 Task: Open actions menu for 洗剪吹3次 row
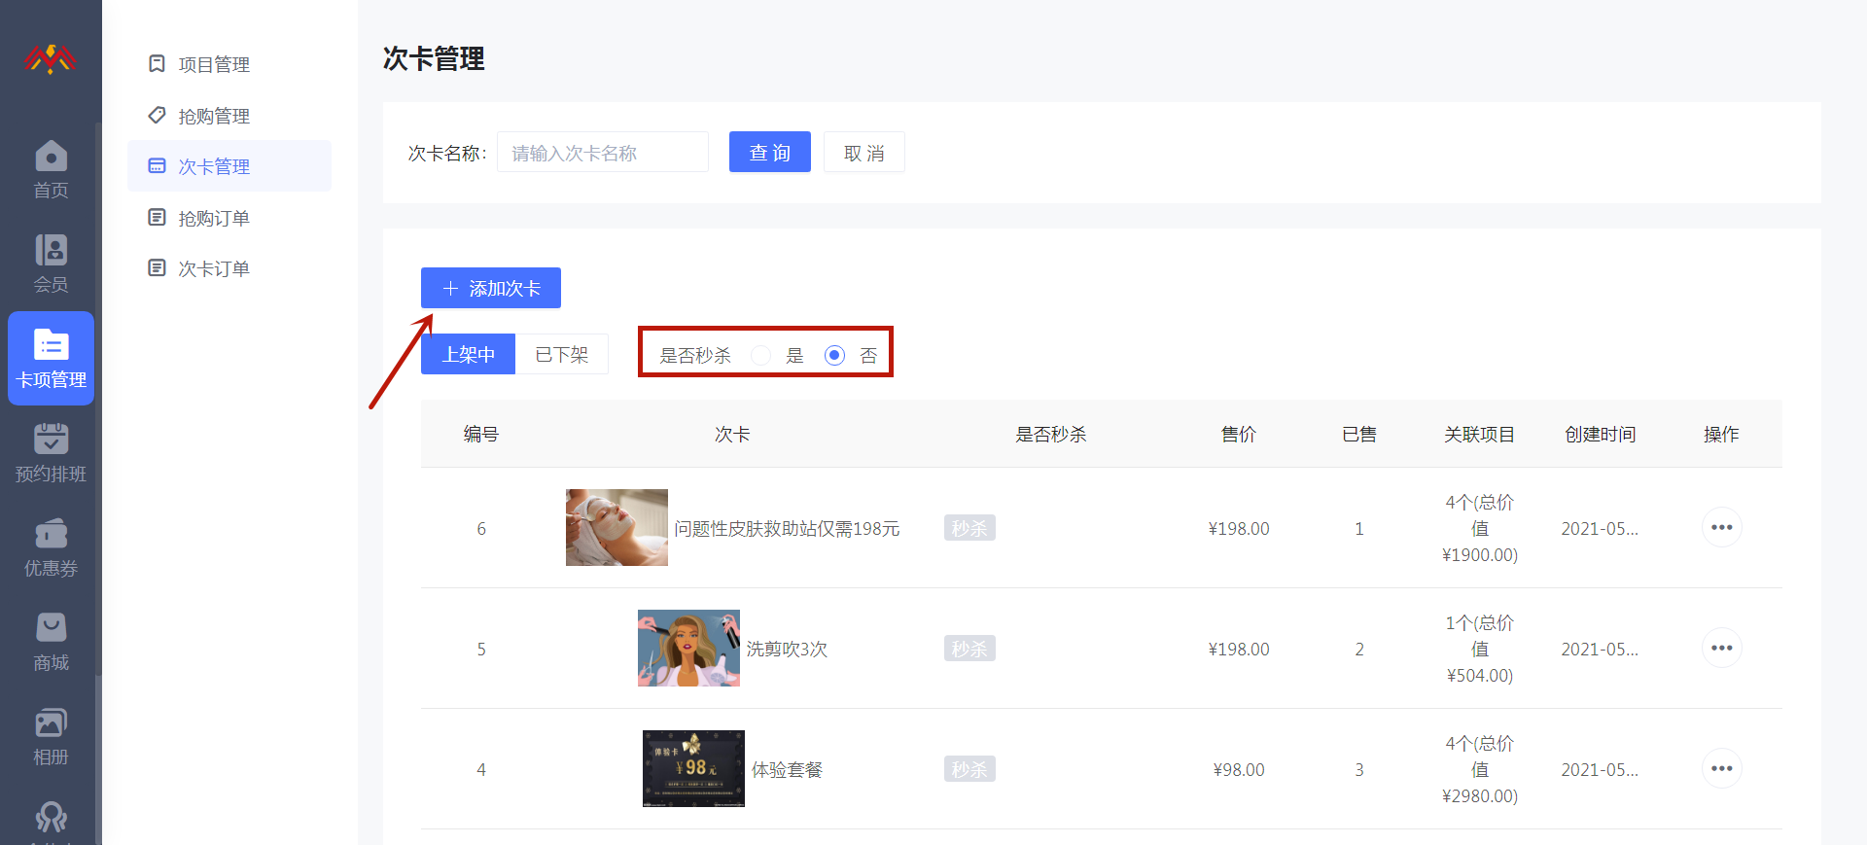point(1721,648)
